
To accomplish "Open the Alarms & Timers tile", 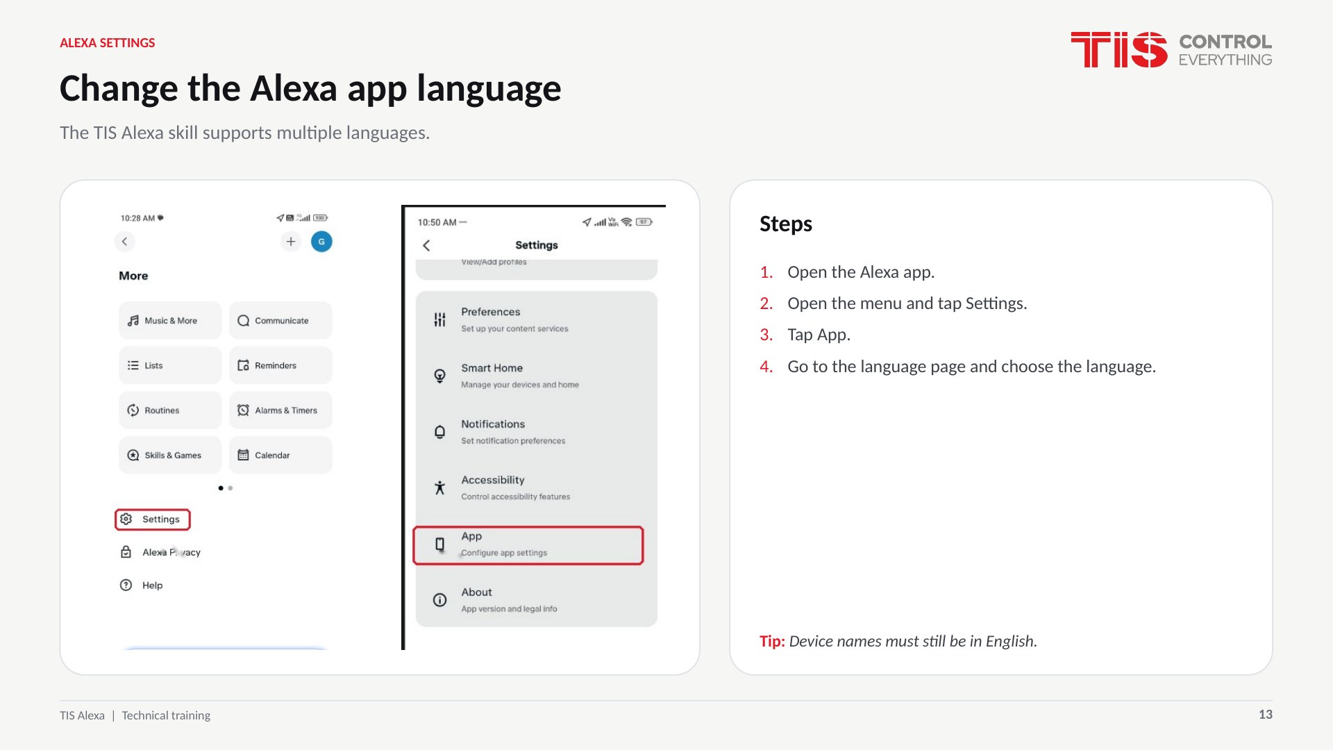I will tap(280, 410).
